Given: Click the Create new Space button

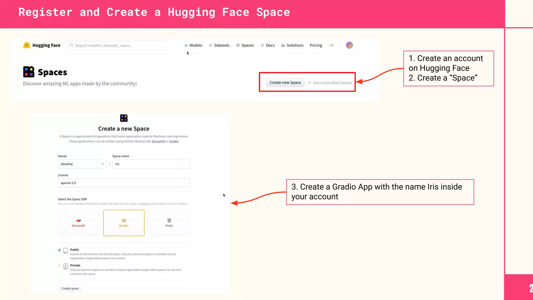Looking at the screenshot, I should (x=285, y=83).
